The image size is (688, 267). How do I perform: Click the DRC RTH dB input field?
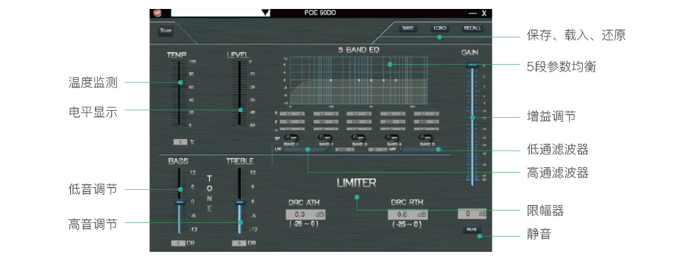pos(407,215)
